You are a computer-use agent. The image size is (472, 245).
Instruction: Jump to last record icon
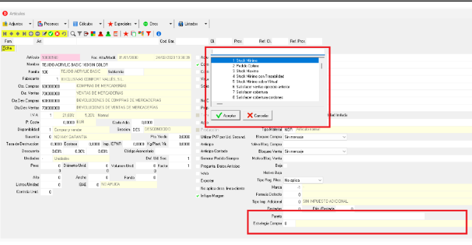click(24, 34)
